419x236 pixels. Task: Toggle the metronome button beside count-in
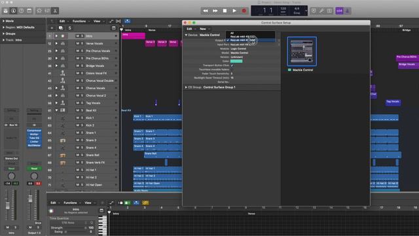(x=348, y=10)
